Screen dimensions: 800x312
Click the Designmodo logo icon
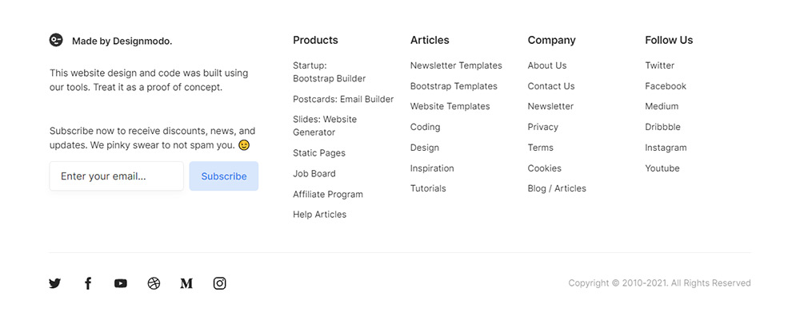click(x=56, y=40)
